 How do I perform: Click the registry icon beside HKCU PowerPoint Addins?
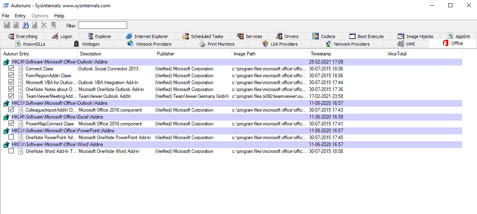6,131
